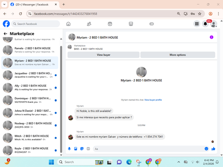The width and height of the screenshot is (223, 167).
Task: Open Keyla's chat conversation
Action: 30,150
